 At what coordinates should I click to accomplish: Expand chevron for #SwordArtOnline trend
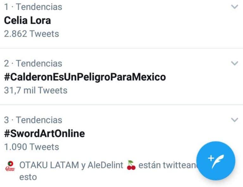(x=234, y=120)
